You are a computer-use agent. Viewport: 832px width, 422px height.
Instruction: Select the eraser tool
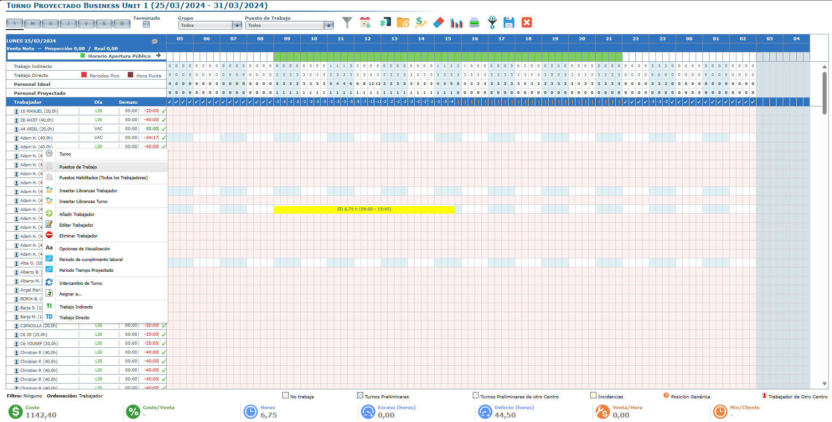click(439, 22)
